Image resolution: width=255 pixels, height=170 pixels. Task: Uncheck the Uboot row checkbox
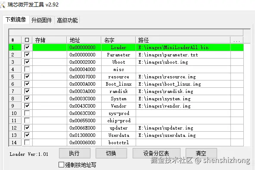[x=27, y=62]
